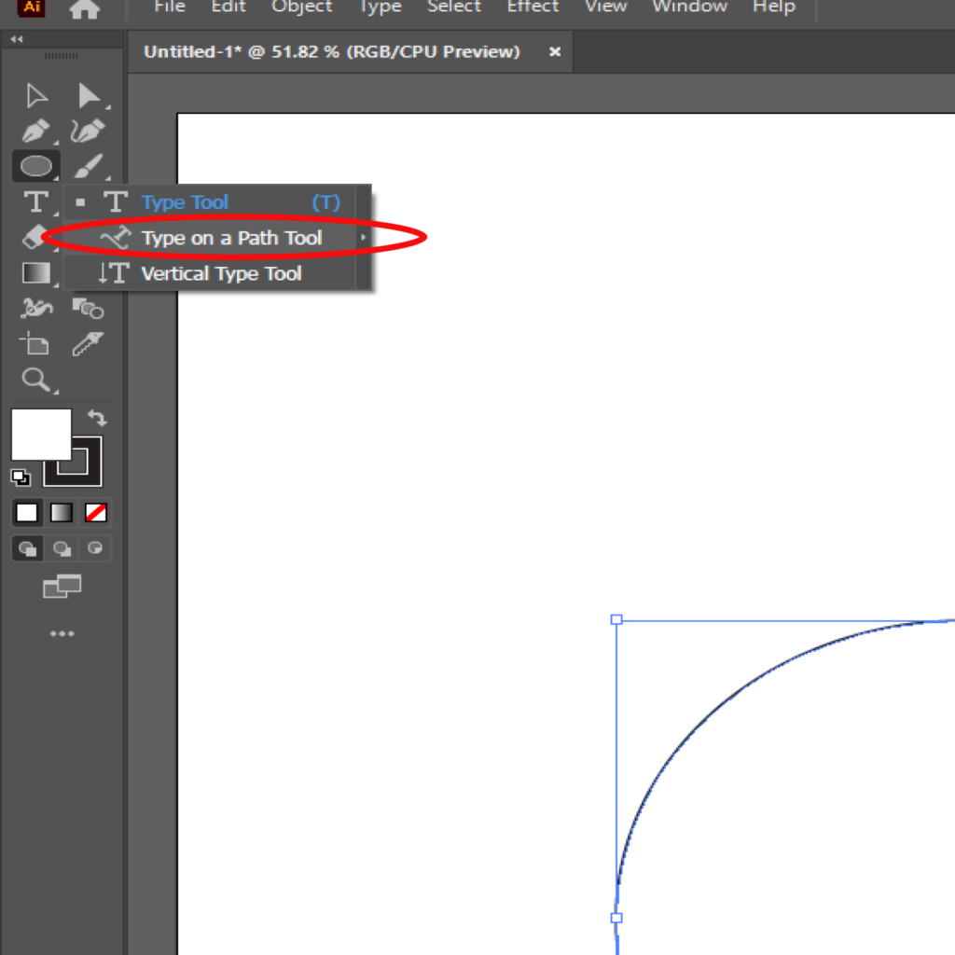The width and height of the screenshot is (955, 955).
Task: Select the Paintbrush tool
Action: [90, 166]
